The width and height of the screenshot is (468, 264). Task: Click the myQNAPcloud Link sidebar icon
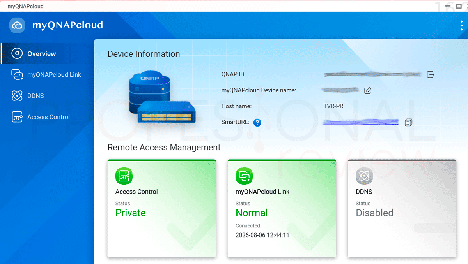click(x=17, y=75)
